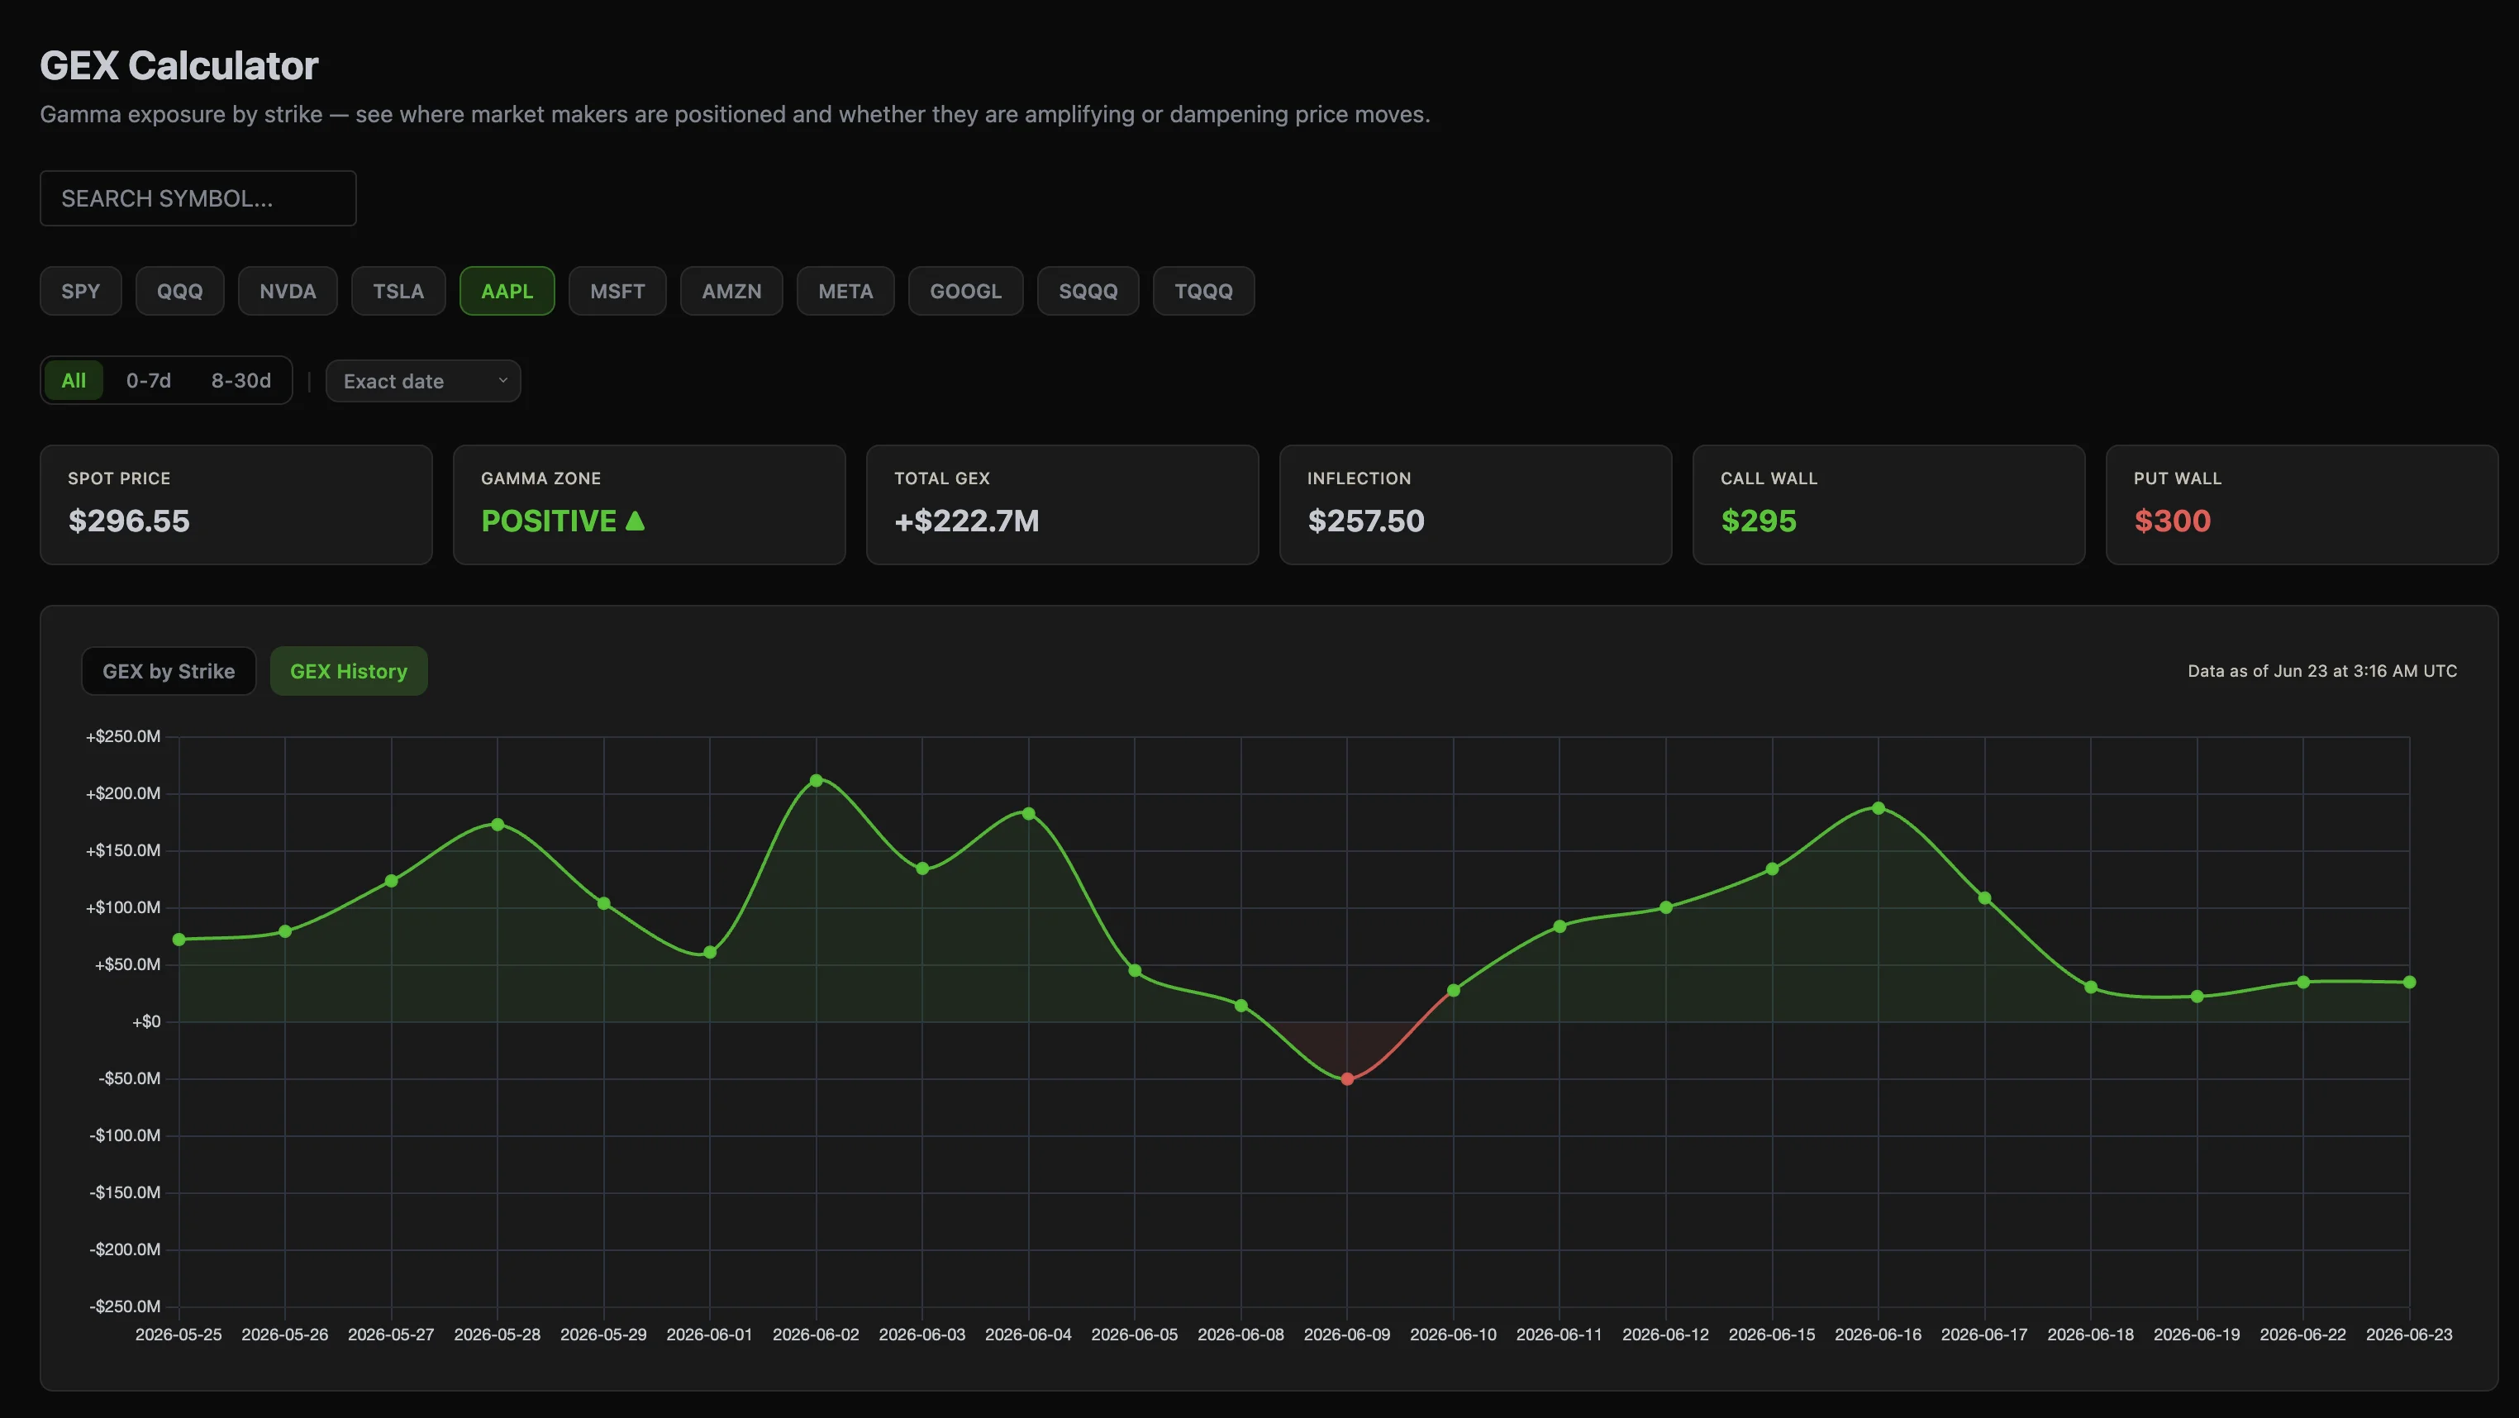Image resolution: width=2519 pixels, height=1418 pixels.
Task: Select the META ticker chip
Action: pyautogui.click(x=845, y=292)
